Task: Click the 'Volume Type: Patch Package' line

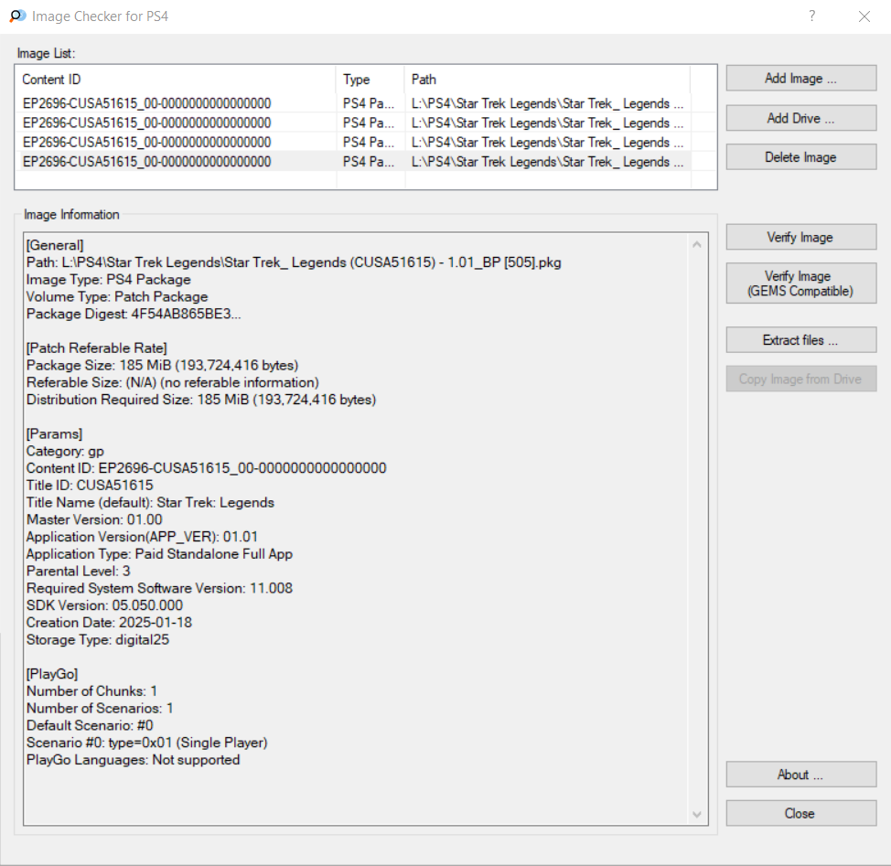Action: tap(117, 296)
